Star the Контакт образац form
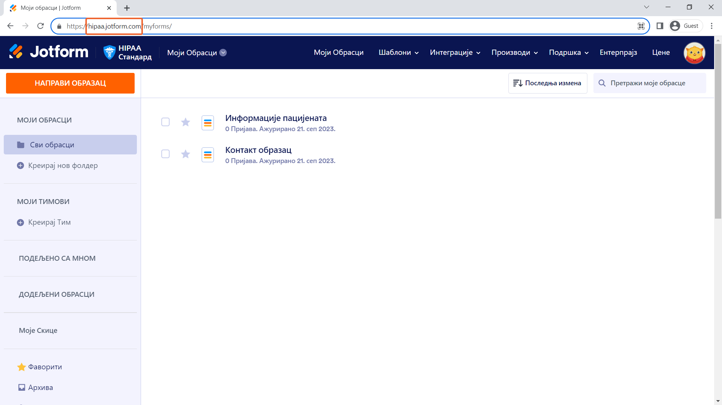Viewport: 722px width, 405px height. (185, 154)
